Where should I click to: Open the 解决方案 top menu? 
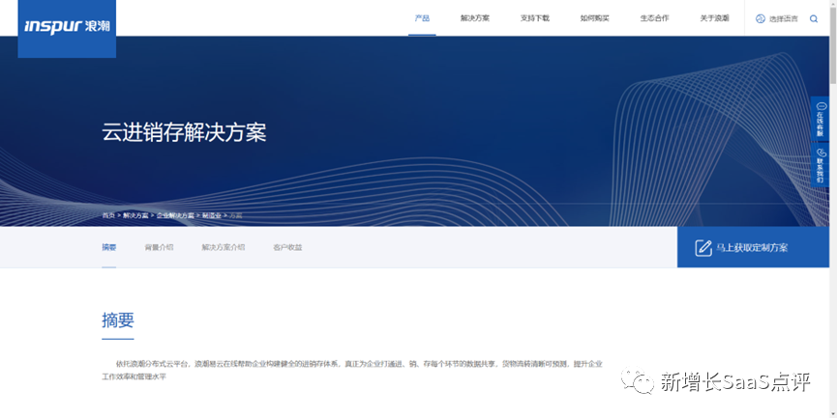click(474, 18)
